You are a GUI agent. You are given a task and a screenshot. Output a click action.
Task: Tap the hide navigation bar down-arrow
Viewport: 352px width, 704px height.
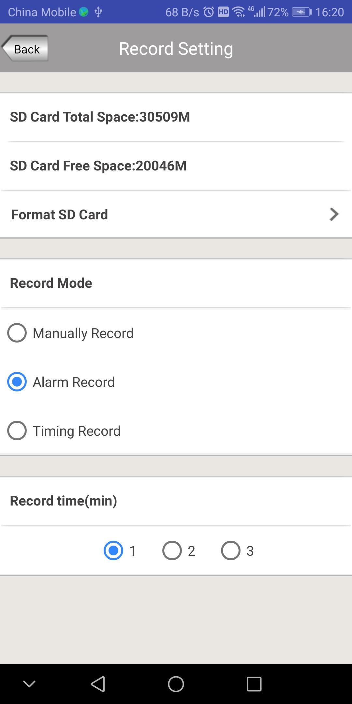pyautogui.click(x=29, y=684)
